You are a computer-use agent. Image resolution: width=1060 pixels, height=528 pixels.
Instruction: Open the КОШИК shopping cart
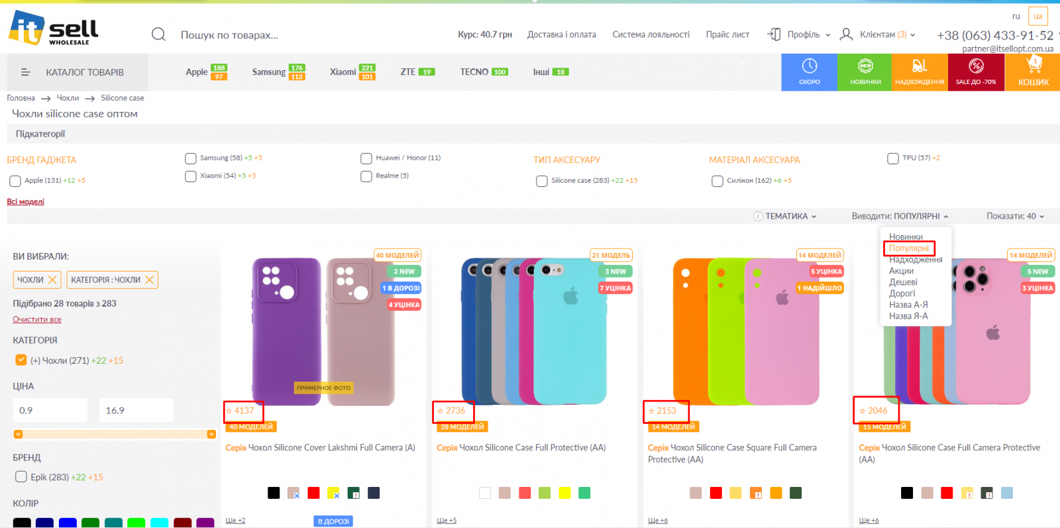[1033, 72]
